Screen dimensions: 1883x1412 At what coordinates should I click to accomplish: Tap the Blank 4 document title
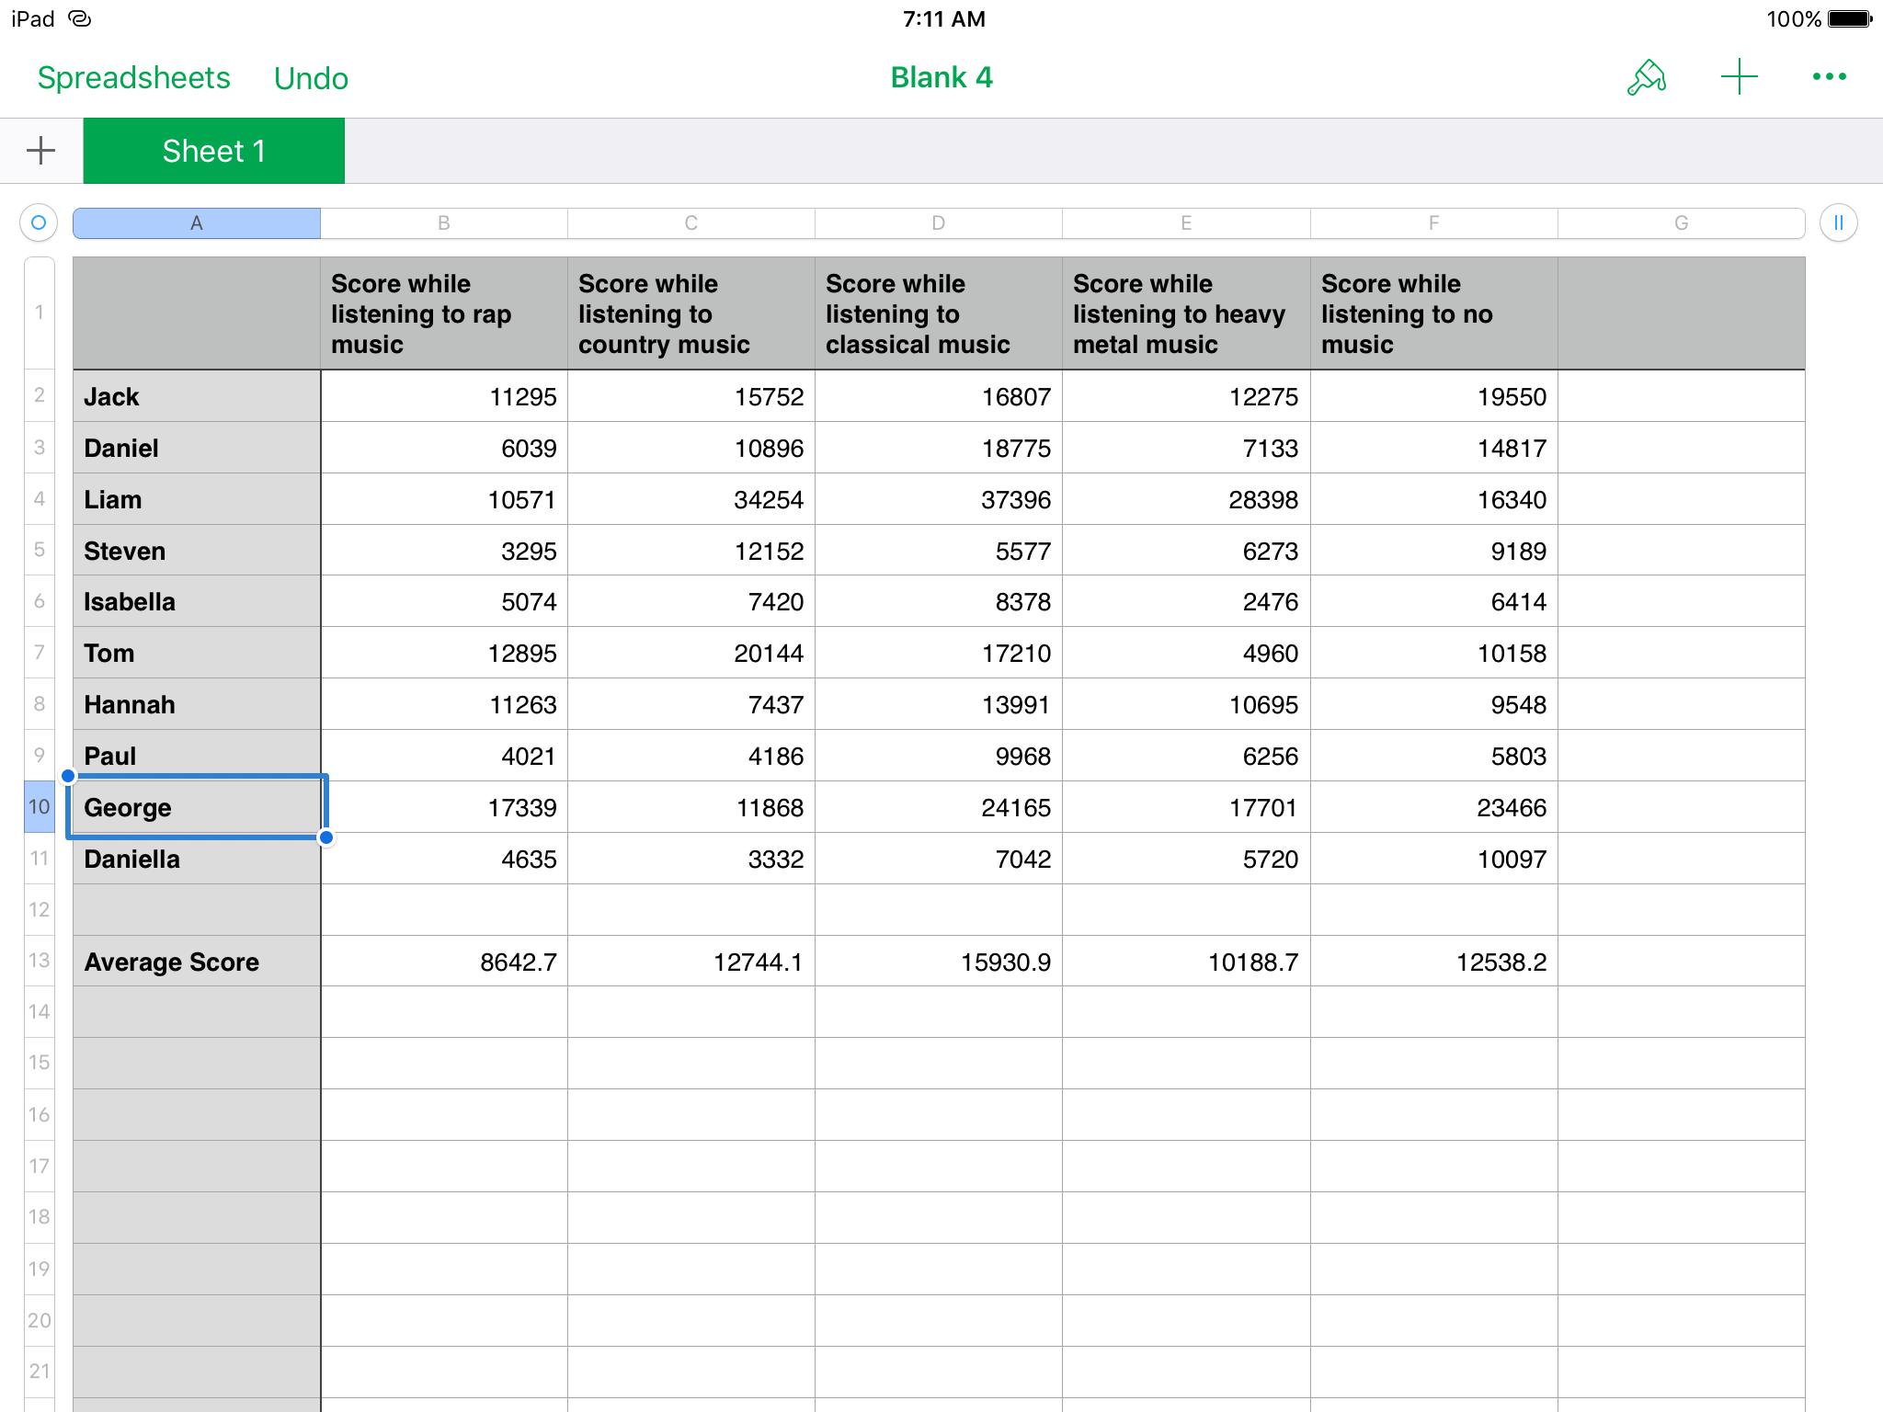click(x=941, y=77)
